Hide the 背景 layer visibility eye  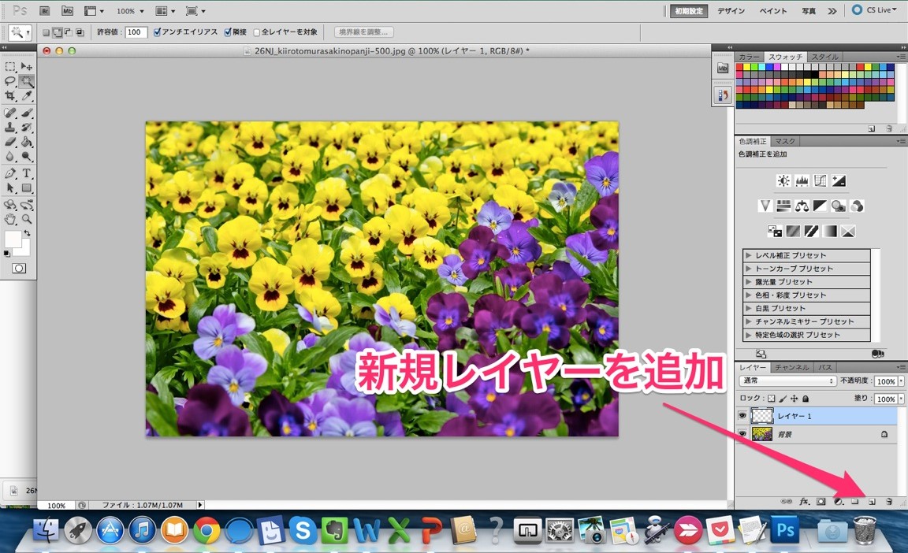click(x=742, y=433)
